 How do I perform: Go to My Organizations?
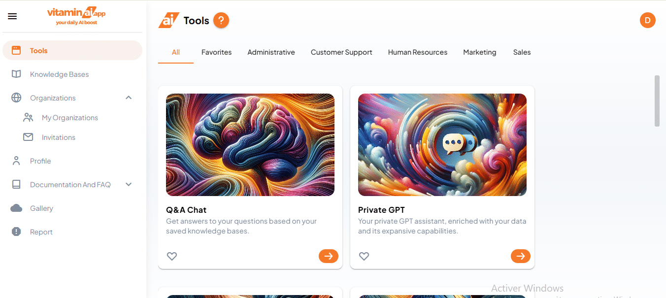coord(69,118)
